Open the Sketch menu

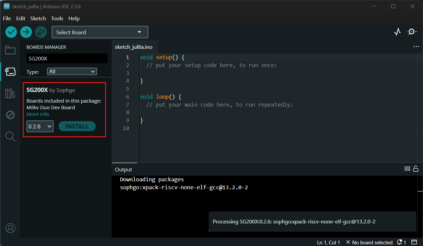pos(38,18)
